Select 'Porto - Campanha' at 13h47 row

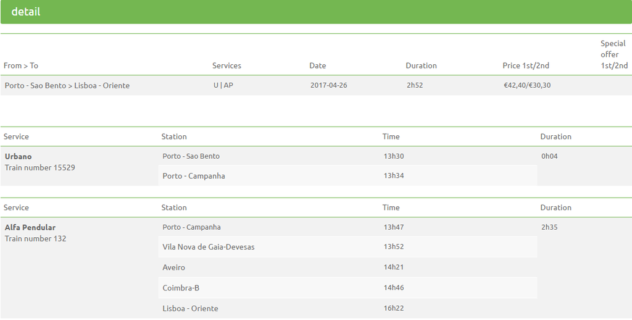point(191,227)
